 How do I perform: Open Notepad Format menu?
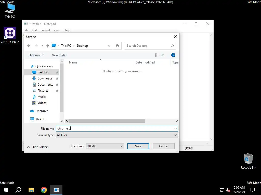(45, 30)
